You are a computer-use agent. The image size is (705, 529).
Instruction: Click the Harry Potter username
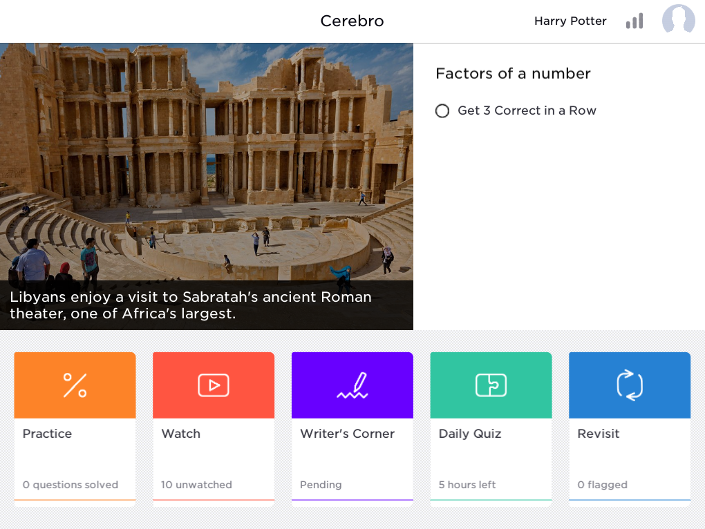[570, 21]
